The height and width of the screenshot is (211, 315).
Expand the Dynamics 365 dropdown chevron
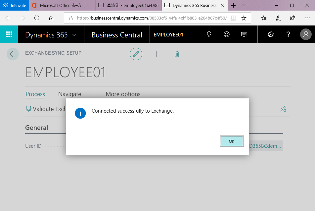click(x=74, y=35)
